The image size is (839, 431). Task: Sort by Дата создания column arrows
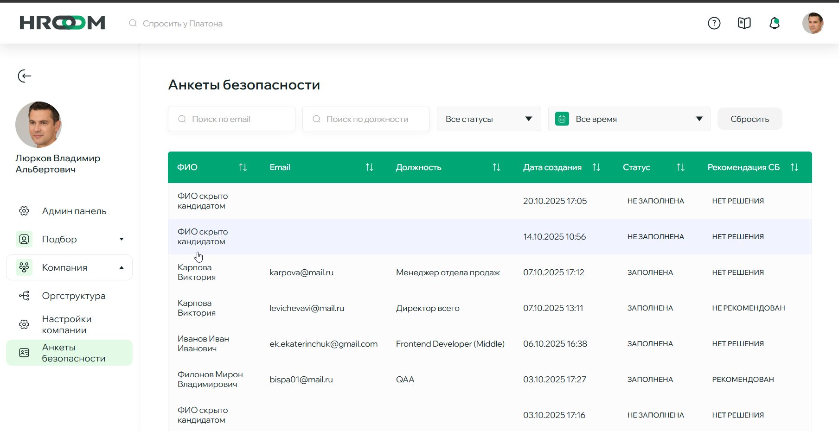click(596, 167)
